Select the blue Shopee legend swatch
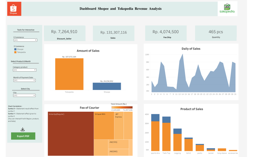Image resolution: width=254 pixels, height=157 pixels. (15, 49)
